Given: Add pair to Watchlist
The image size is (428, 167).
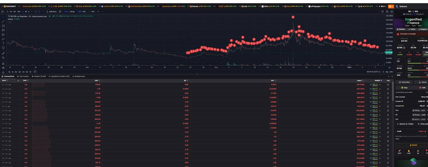Looking at the screenshot, I should pyautogui.click(x=405, y=82).
